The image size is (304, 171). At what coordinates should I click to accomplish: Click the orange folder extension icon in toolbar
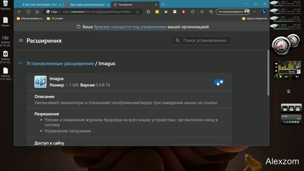click(175, 12)
